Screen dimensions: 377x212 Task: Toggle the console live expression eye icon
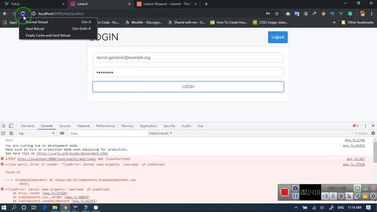(x=62, y=134)
